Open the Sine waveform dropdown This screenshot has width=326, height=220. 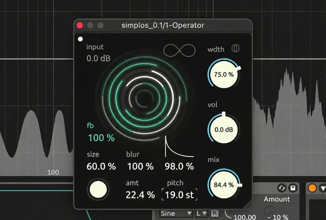[x=176, y=214]
